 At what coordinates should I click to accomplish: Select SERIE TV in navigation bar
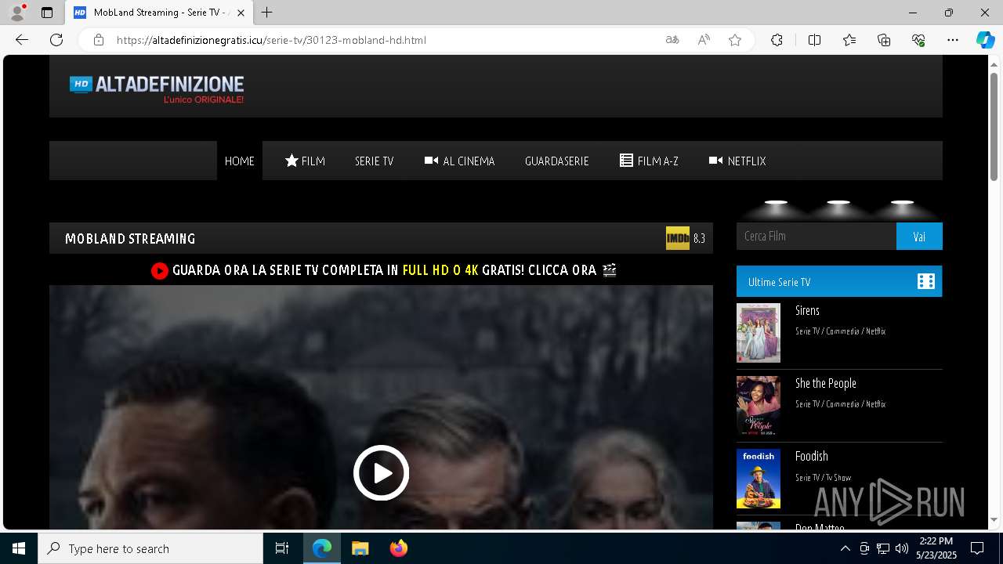[x=374, y=161]
